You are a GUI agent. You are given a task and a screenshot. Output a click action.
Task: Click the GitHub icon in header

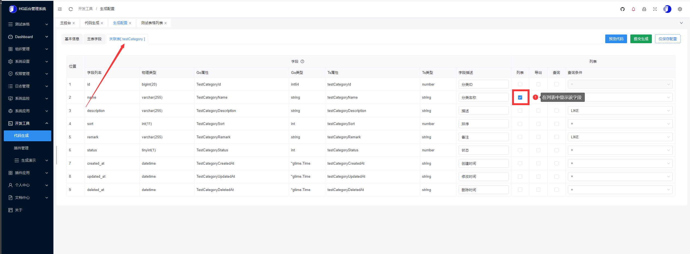[622, 9]
